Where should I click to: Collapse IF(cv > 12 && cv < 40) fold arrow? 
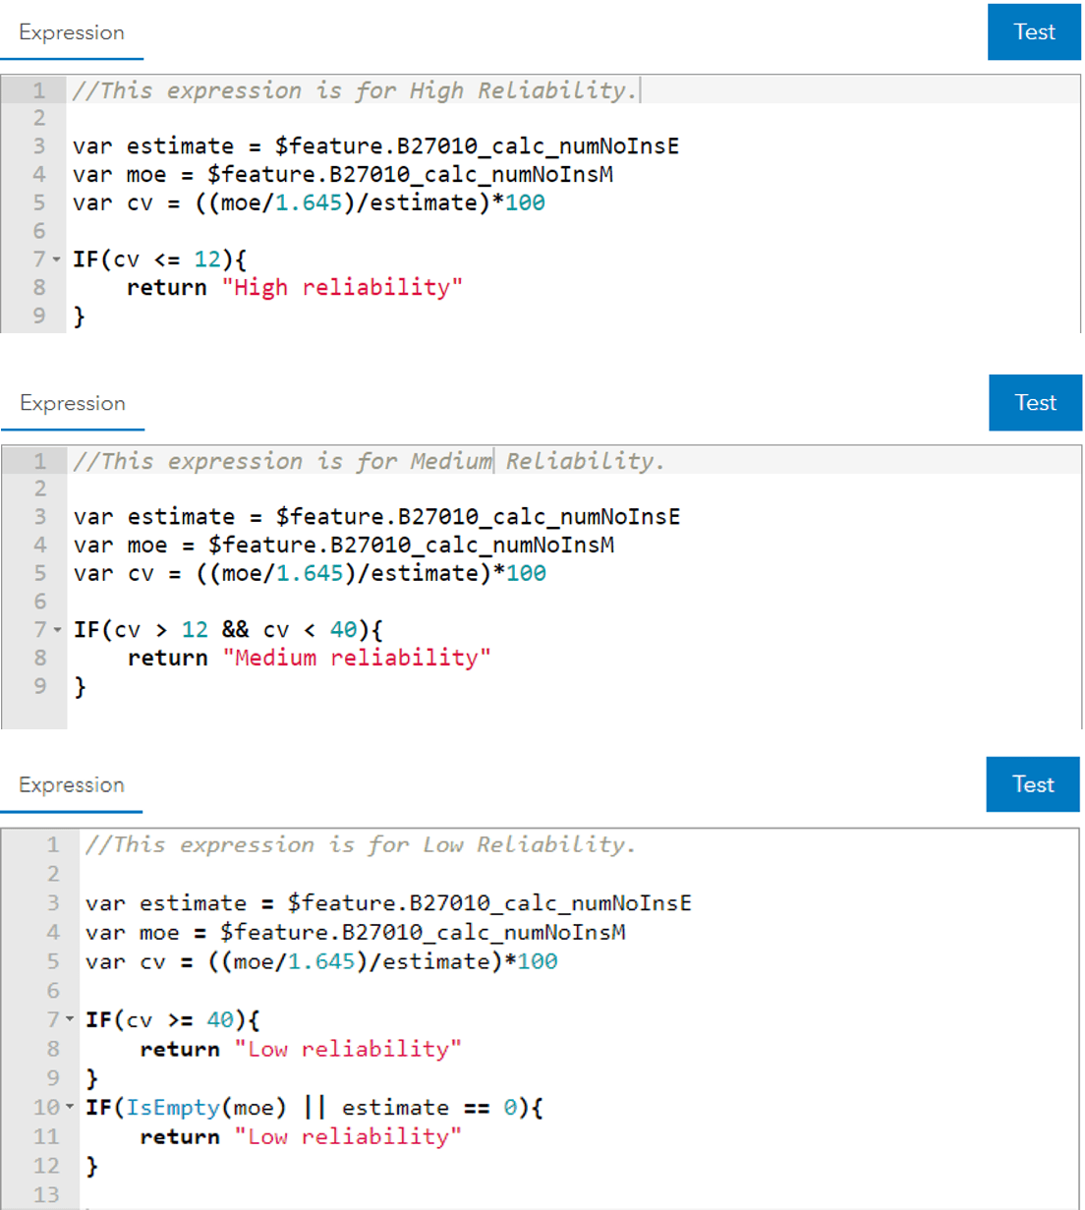pyautogui.click(x=57, y=630)
